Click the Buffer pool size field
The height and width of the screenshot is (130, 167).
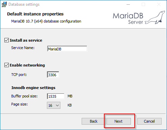coord(56,96)
